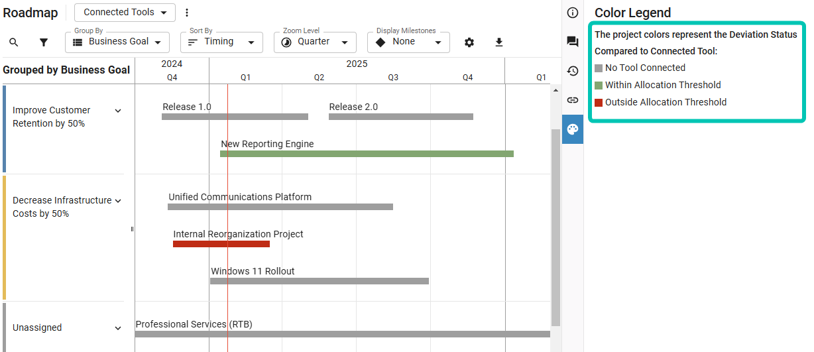814x352 pixels.
Task: Open the Display Milestones dropdown
Action: [408, 42]
